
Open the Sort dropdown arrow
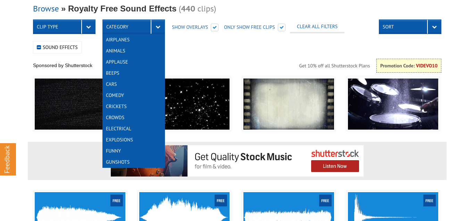(x=434, y=27)
